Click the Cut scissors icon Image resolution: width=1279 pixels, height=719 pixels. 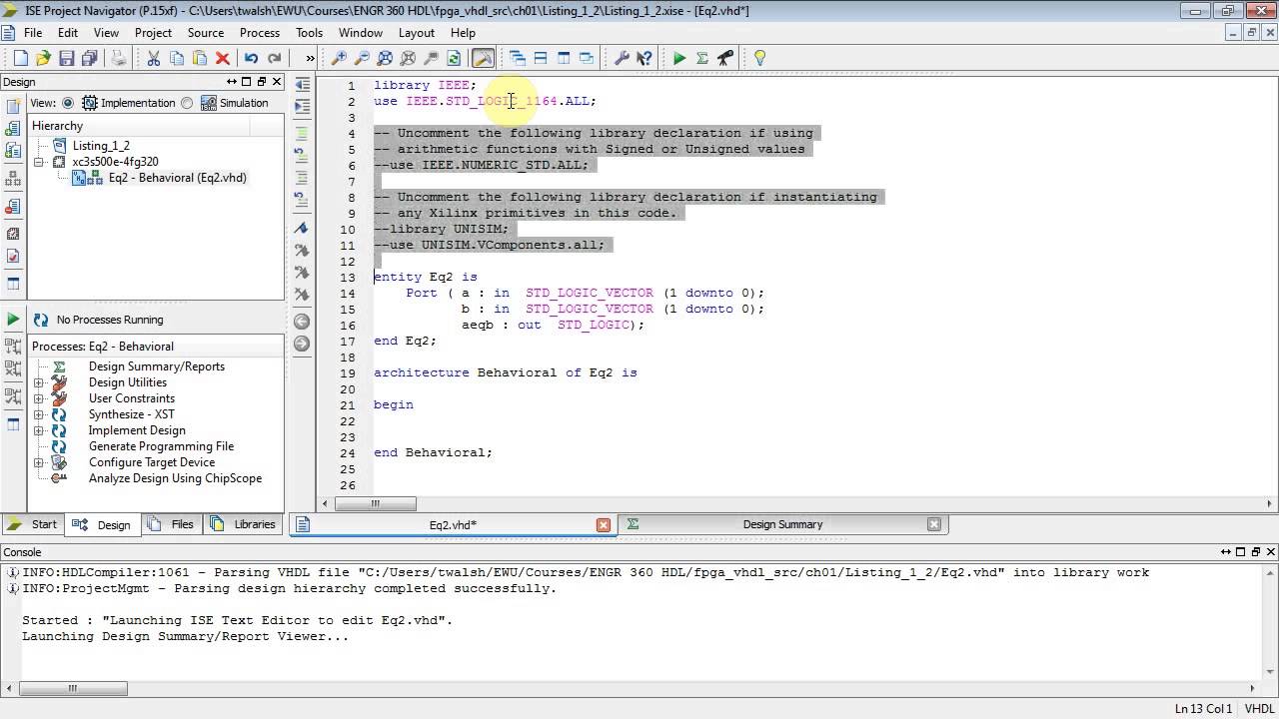click(x=154, y=59)
